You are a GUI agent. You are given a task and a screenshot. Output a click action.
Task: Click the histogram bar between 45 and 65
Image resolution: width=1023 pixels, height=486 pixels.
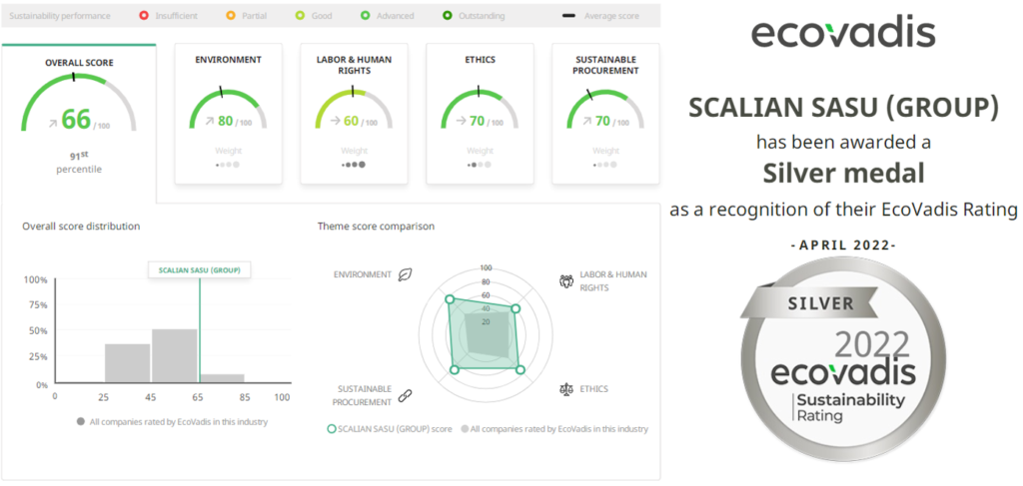coord(174,356)
